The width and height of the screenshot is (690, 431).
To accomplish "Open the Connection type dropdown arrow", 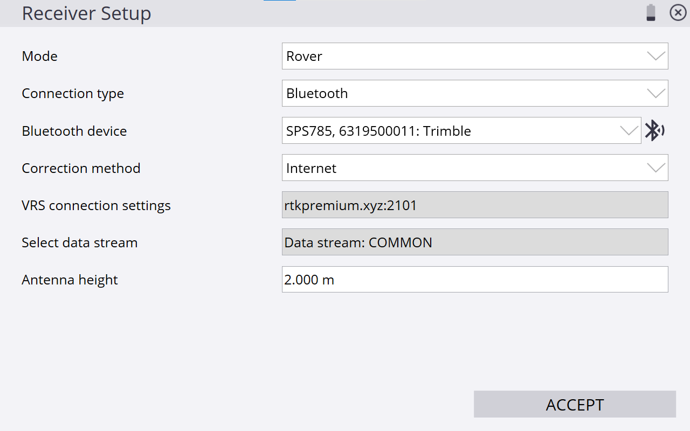I will (656, 93).
